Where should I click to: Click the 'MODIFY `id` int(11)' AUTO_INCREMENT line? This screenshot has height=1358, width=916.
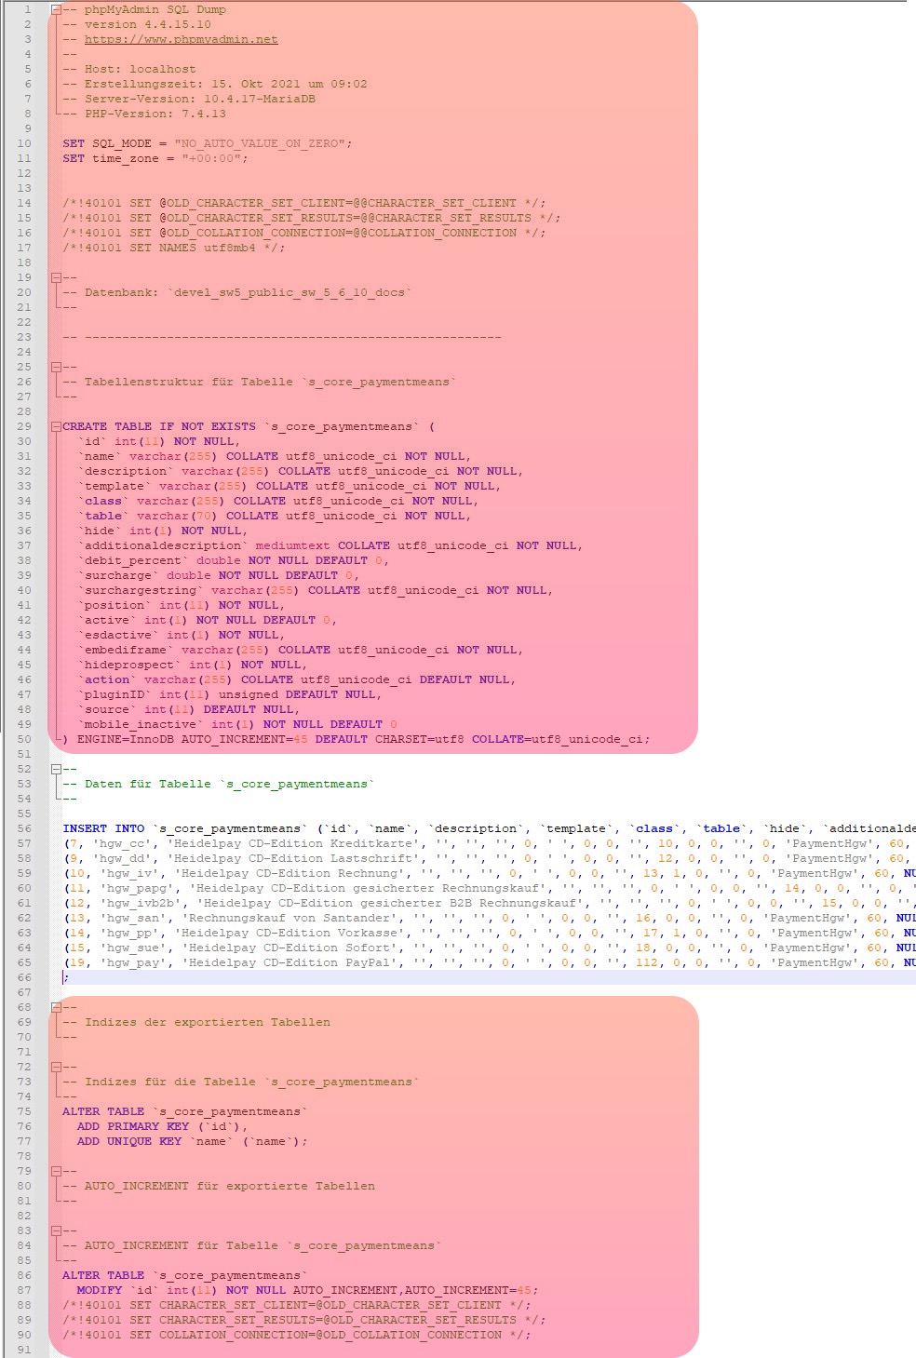(308, 1290)
